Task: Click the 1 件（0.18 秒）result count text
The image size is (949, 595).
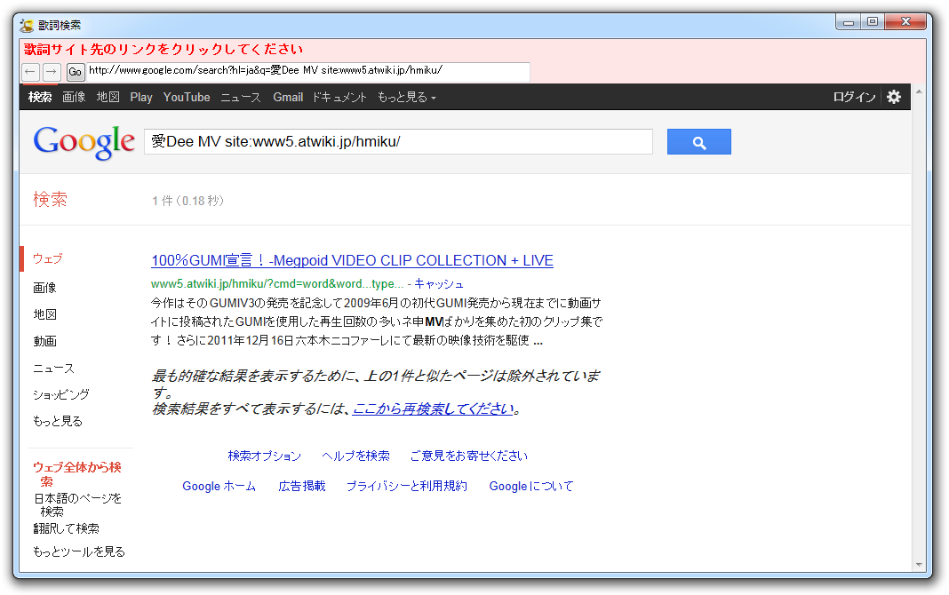Action: [x=188, y=201]
